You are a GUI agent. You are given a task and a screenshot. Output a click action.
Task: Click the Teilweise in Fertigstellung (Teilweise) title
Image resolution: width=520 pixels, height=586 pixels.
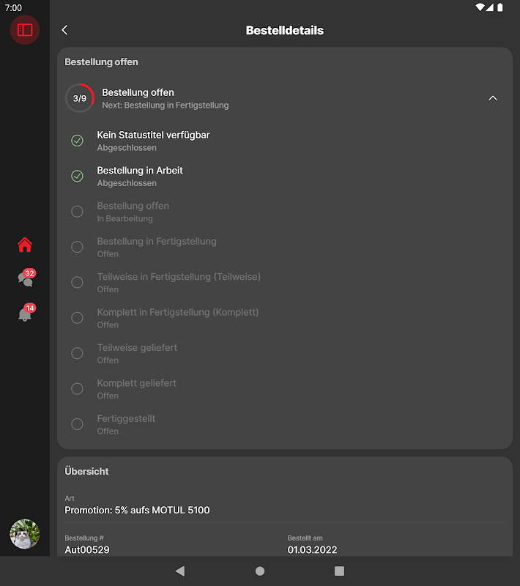click(x=179, y=277)
